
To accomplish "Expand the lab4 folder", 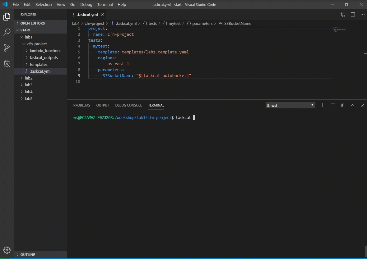I will (41, 92).
